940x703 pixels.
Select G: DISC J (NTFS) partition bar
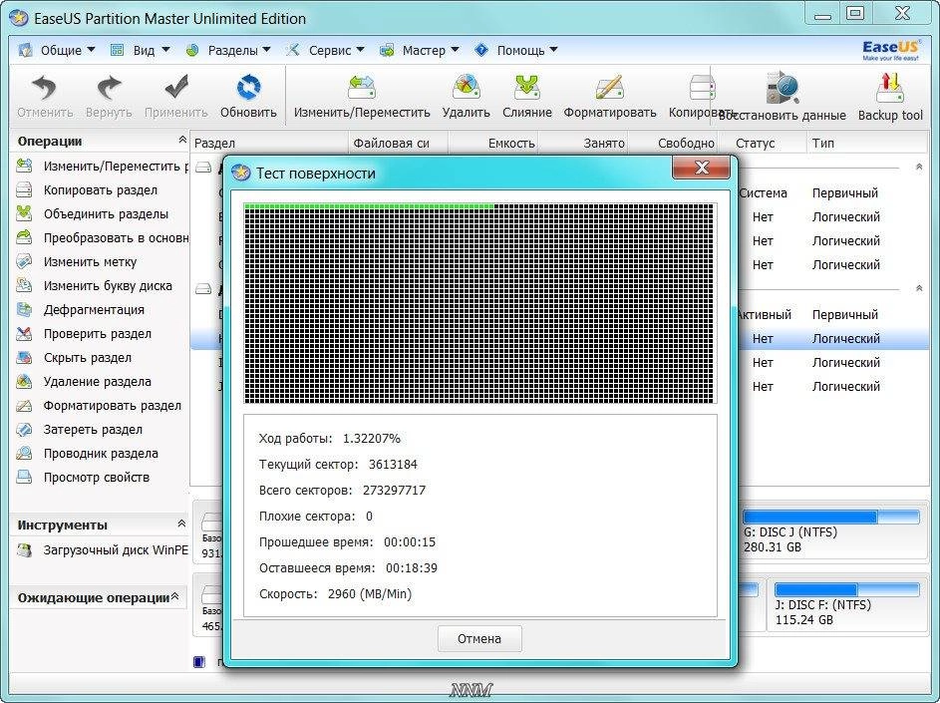[x=830, y=518]
